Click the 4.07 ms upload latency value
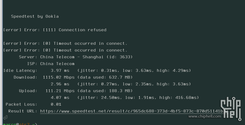245x125 pixels. tap(60, 98)
